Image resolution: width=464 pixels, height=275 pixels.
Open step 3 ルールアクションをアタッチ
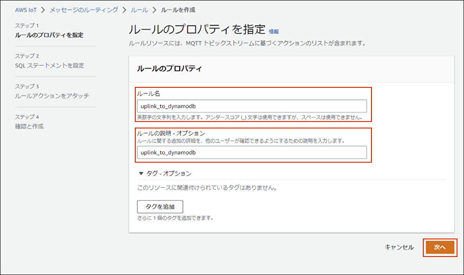point(52,96)
